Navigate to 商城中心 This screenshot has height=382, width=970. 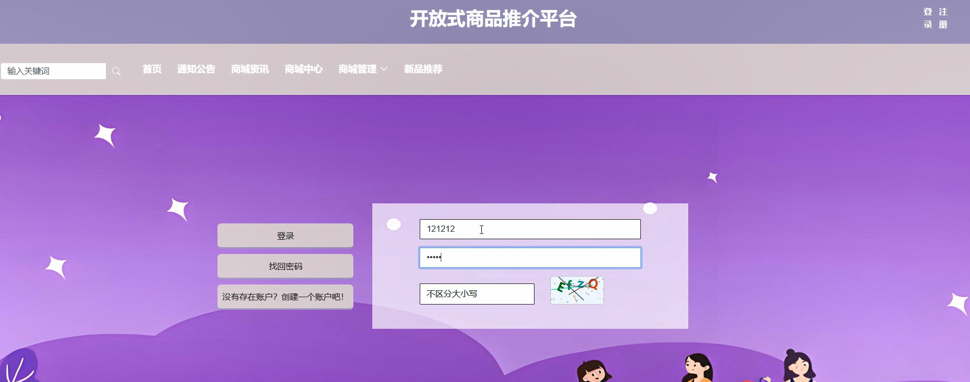point(304,69)
